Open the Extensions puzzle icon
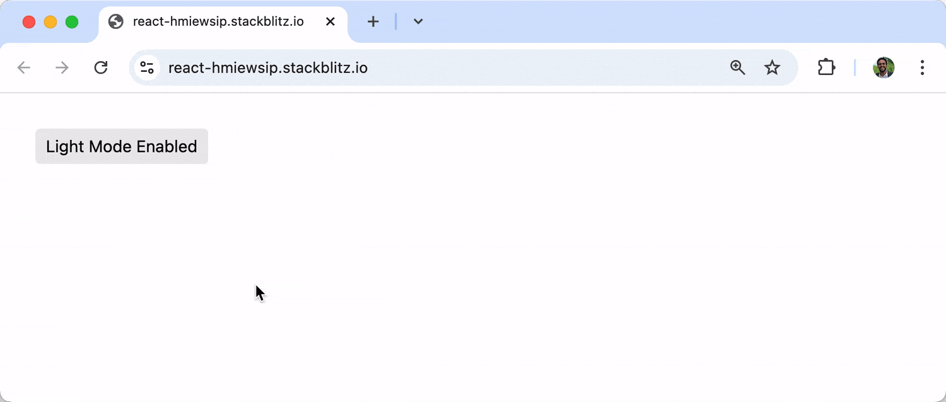The height and width of the screenshot is (402, 946). 826,67
